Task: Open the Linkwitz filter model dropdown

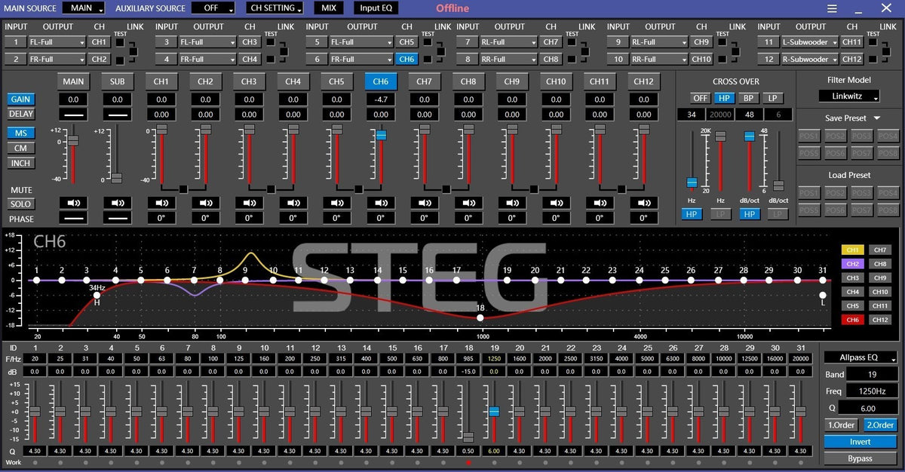Action: [x=849, y=97]
